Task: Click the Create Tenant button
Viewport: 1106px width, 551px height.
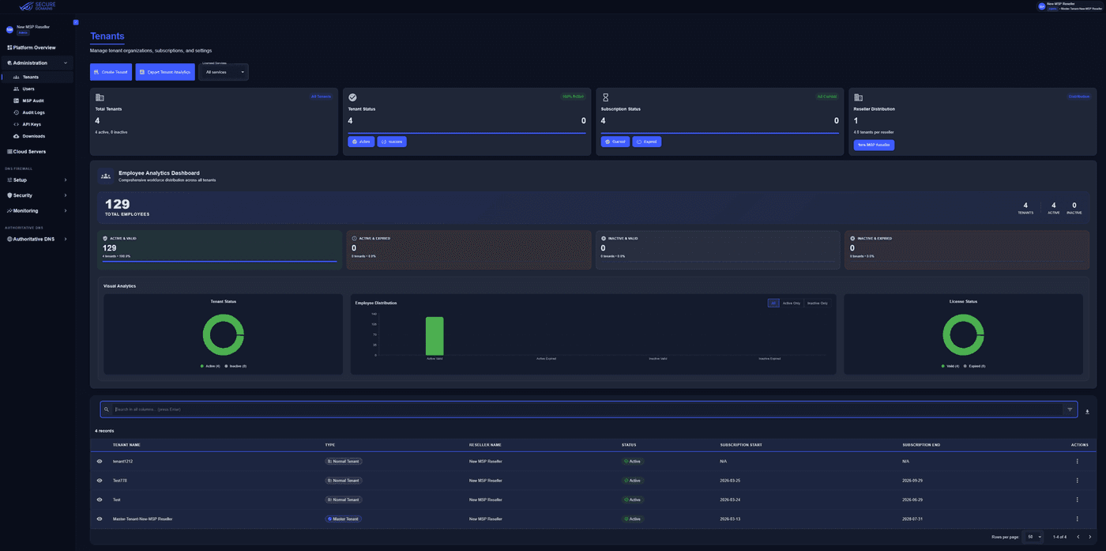Action: [x=111, y=72]
